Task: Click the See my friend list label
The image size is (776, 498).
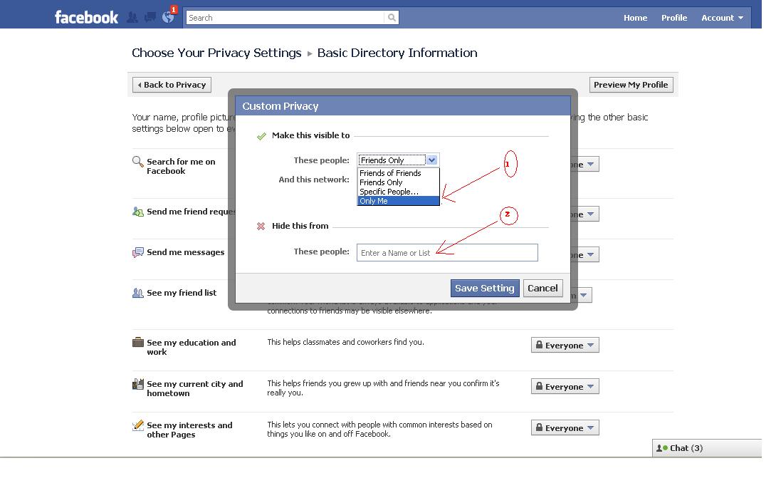Action: pos(182,293)
